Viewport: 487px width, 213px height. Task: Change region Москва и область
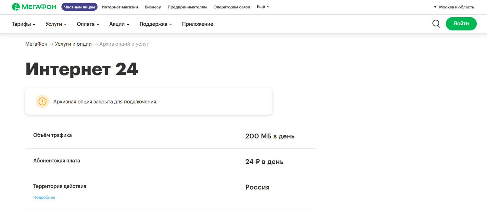click(x=456, y=7)
